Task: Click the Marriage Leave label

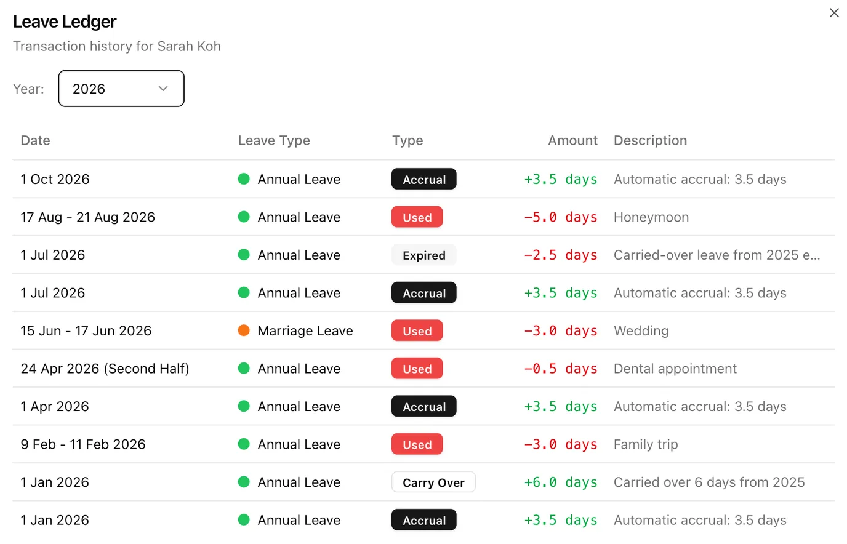Action: click(305, 331)
